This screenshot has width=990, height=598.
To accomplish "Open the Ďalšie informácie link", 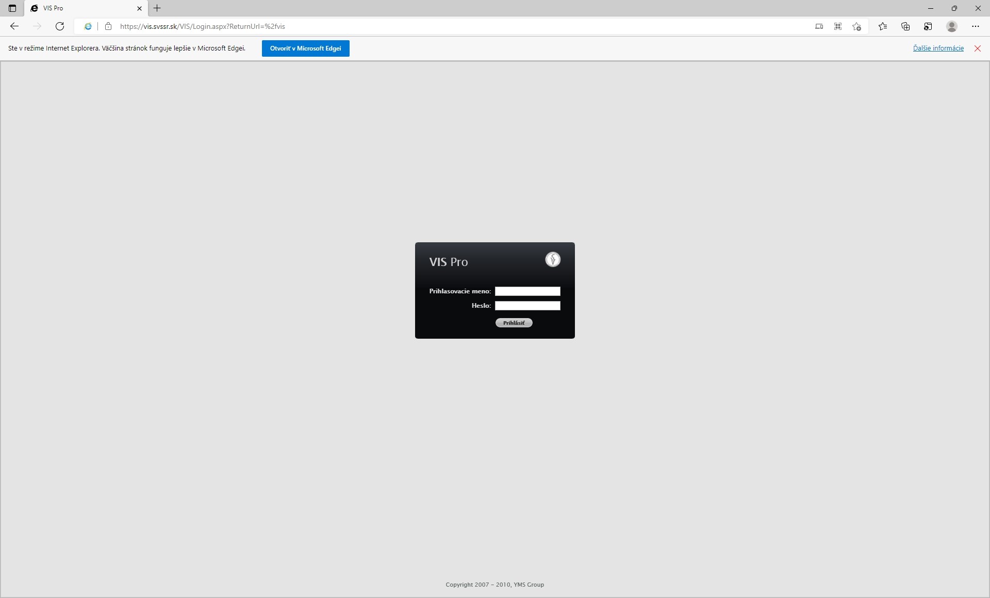I will tap(938, 48).
